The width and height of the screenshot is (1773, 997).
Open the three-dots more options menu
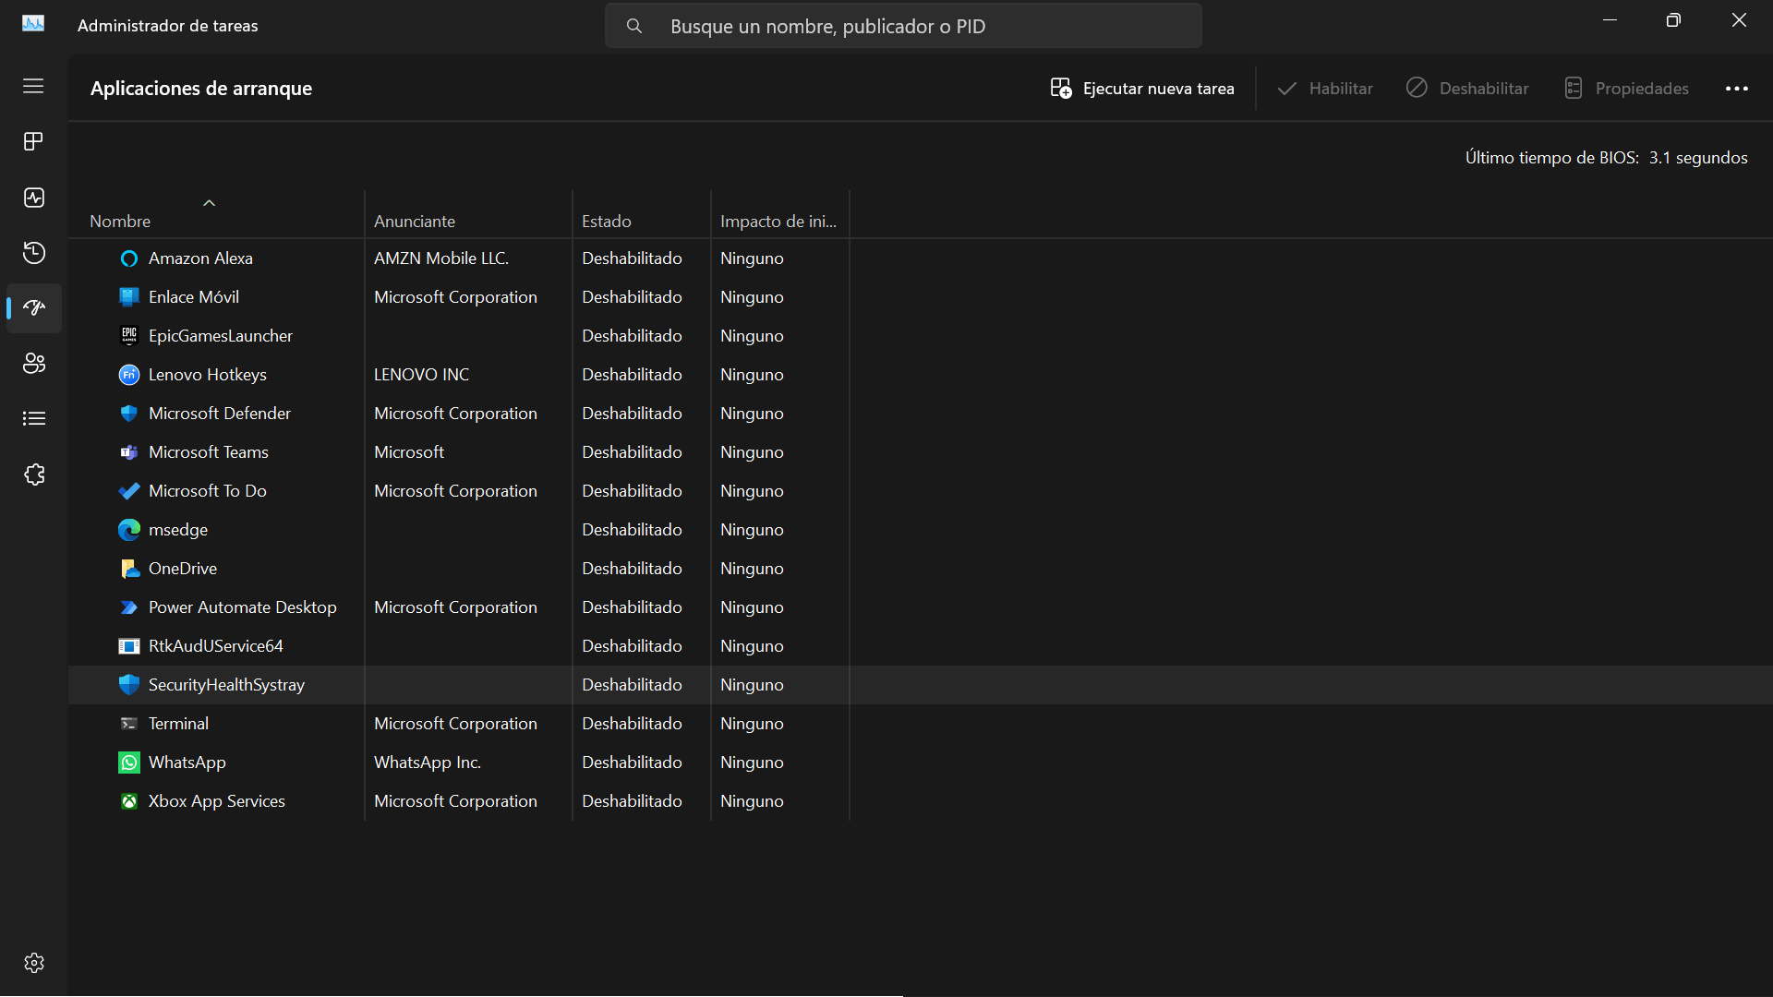(x=1736, y=89)
